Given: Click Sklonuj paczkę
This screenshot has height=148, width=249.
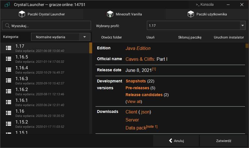Looking at the screenshot, I should (190, 37).
